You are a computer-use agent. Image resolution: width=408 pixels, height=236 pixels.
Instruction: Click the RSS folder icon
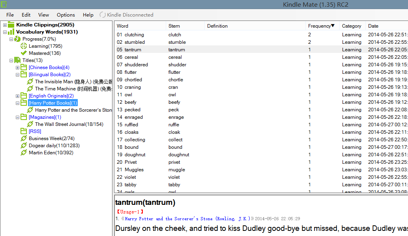coord(24,131)
